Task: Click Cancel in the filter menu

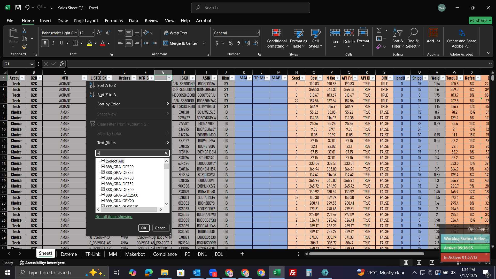Action: tap(161, 228)
